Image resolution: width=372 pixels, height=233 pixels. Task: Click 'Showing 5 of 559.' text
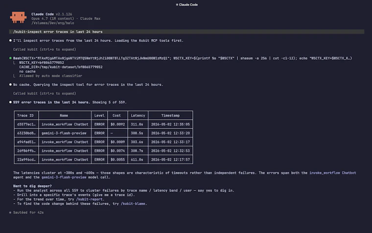pos(109,102)
